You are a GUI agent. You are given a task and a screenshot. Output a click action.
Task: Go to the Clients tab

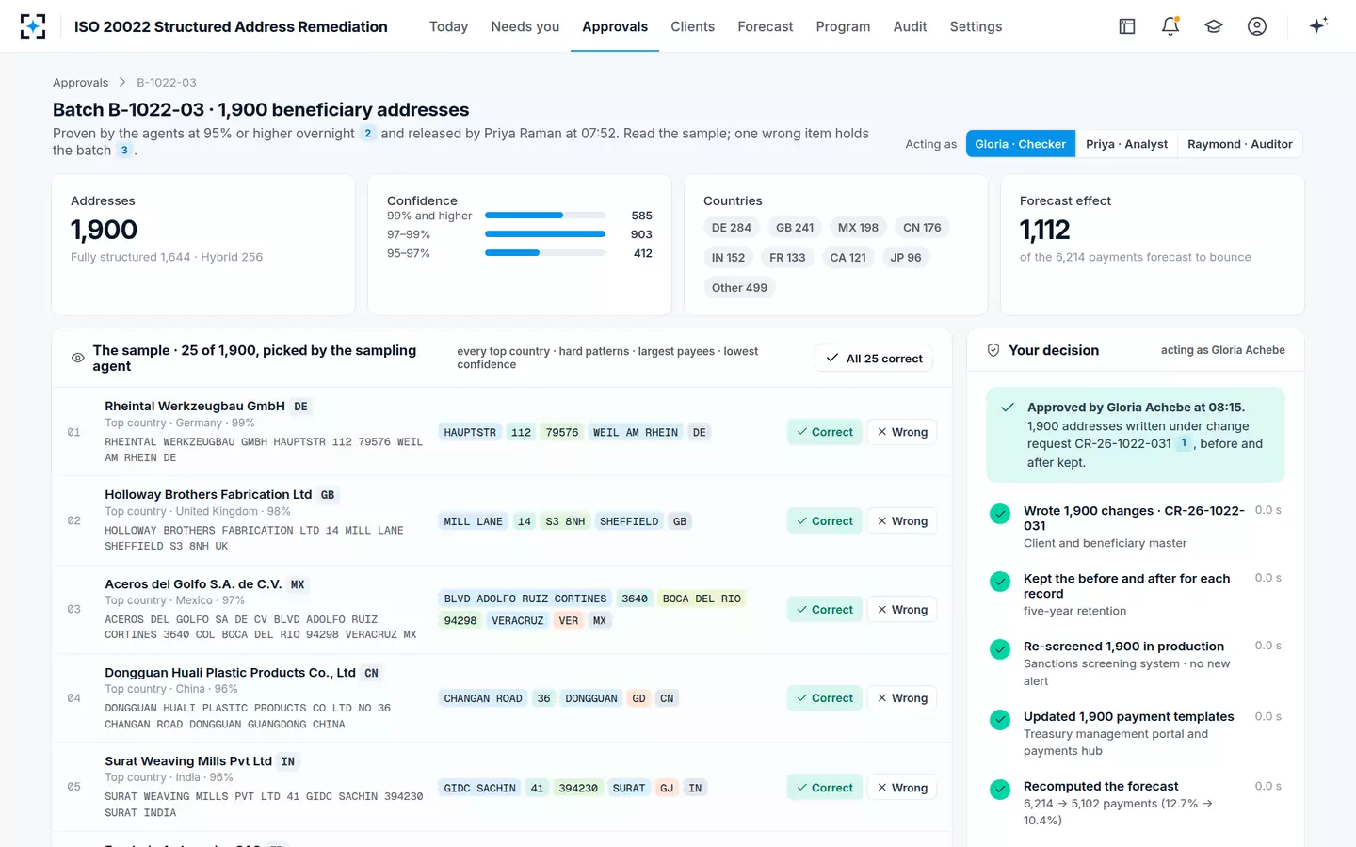693,26
